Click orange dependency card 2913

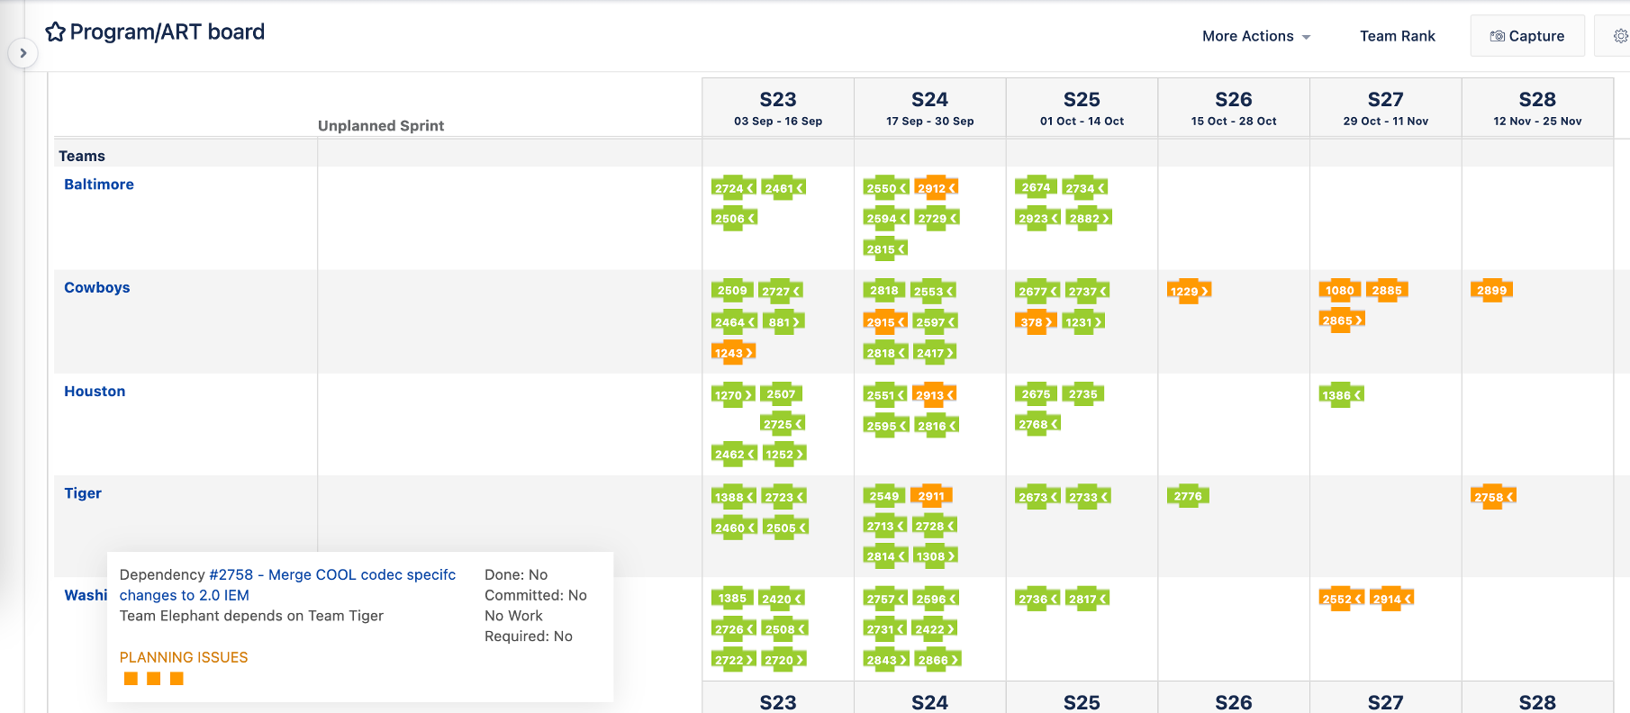pyautogui.click(x=935, y=394)
